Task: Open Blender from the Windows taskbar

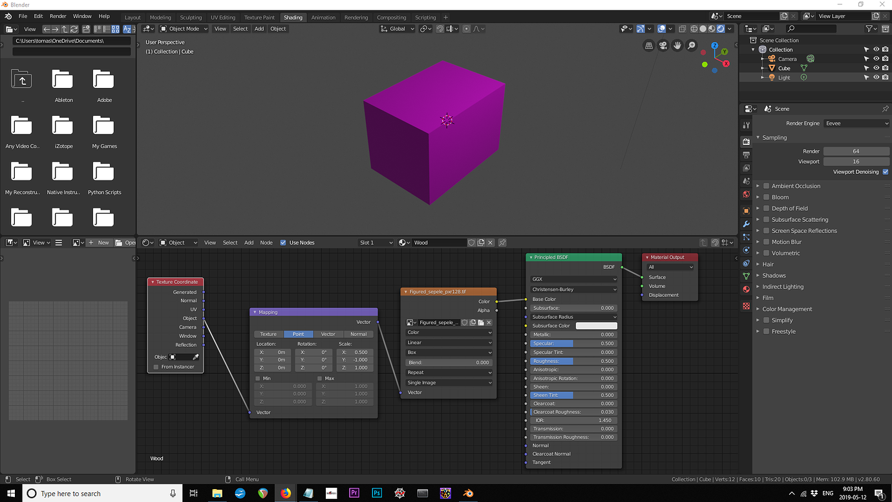Action: [x=468, y=493]
